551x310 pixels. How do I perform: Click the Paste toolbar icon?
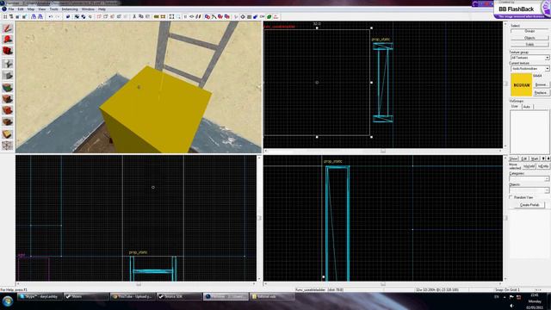click(x=147, y=16)
